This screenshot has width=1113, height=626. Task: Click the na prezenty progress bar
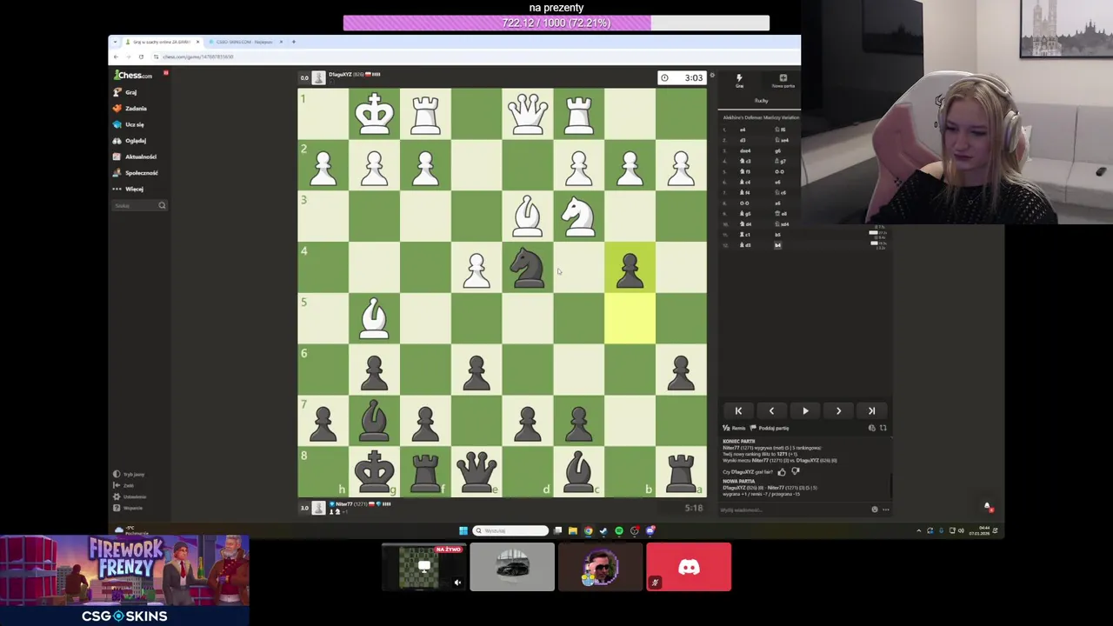(x=556, y=23)
